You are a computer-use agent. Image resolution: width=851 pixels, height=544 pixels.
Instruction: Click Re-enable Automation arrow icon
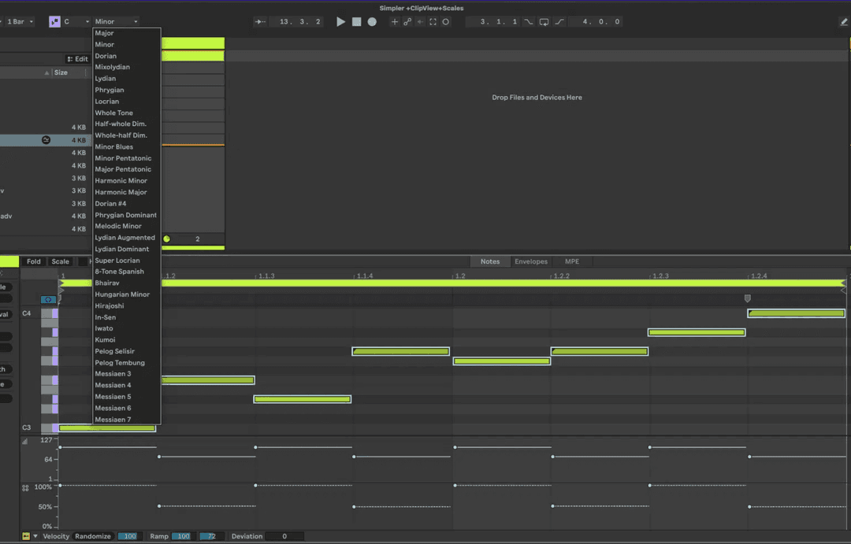pyautogui.click(x=420, y=22)
